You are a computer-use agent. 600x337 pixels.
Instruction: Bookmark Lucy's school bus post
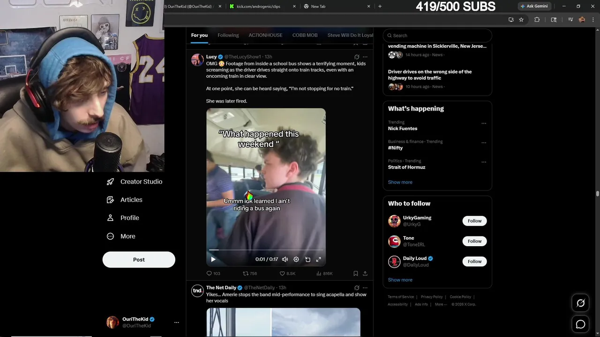pos(356,273)
